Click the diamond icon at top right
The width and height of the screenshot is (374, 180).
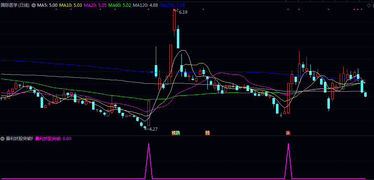[x=369, y=5]
